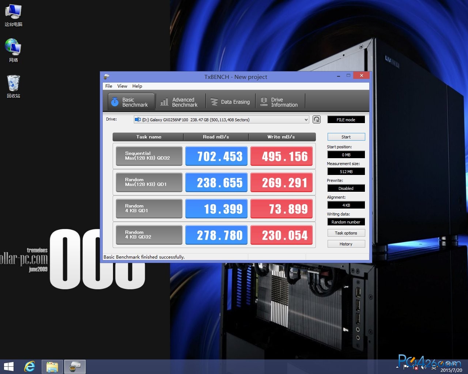Click Random Max(128 KB) QD1 task button
The image size is (468, 374).
[149, 182]
